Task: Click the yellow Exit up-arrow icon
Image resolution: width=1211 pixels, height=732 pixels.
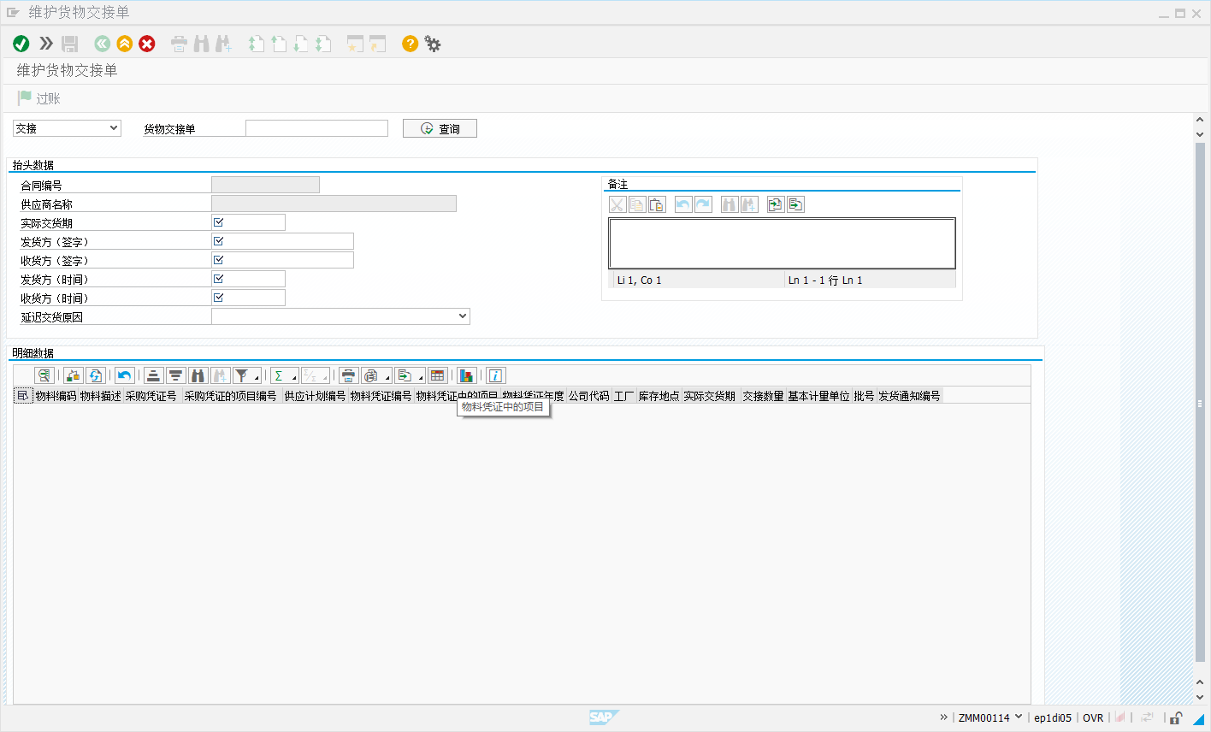Action: (125, 44)
